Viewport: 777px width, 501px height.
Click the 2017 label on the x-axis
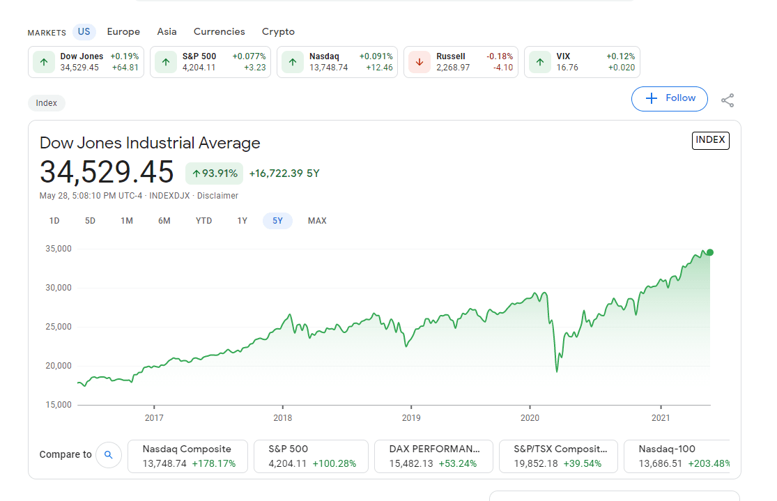point(154,418)
